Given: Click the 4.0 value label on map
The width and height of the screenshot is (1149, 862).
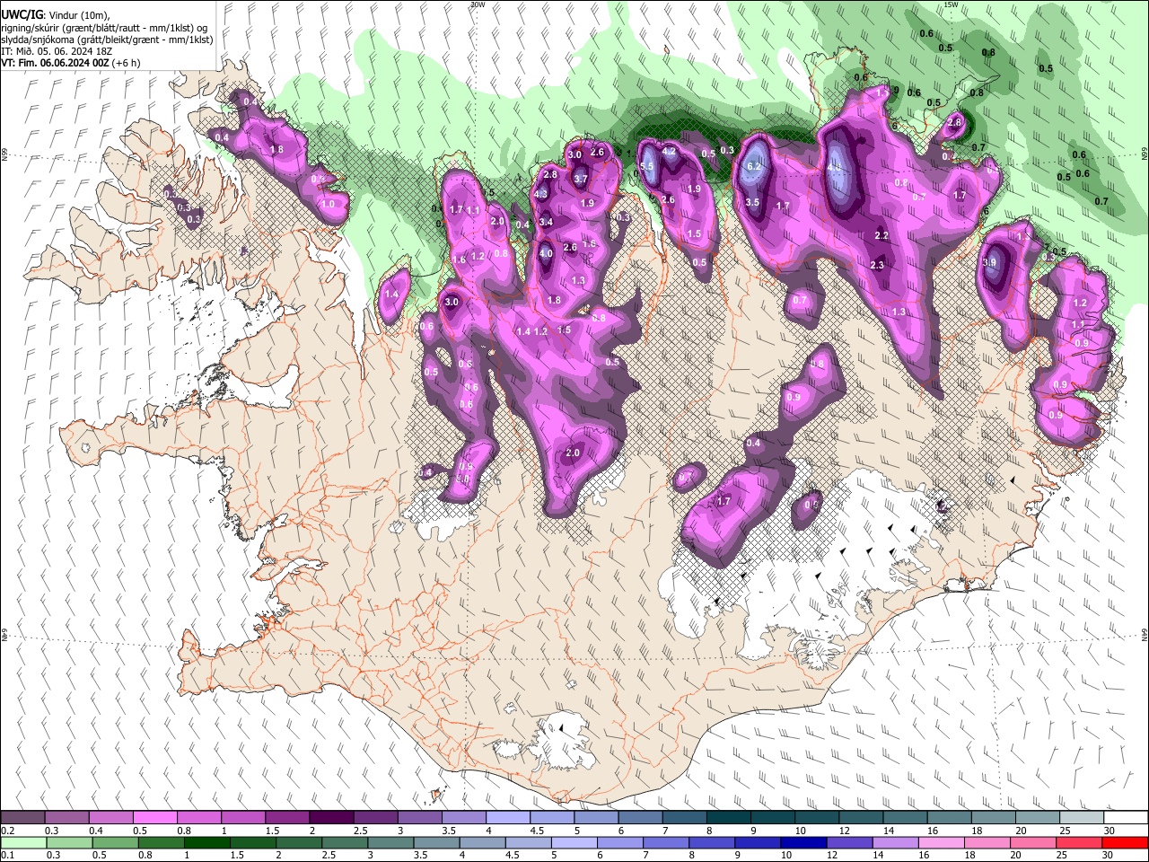Looking at the screenshot, I should point(546,253).
